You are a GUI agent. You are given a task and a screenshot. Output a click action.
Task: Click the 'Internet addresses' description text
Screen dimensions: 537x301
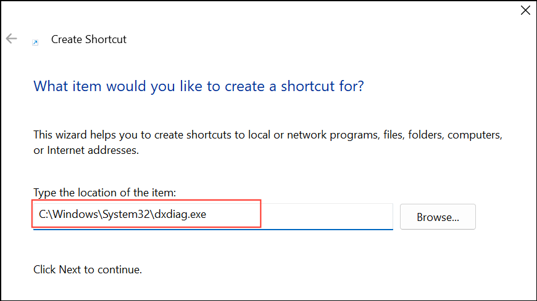[x=93, y=150]
